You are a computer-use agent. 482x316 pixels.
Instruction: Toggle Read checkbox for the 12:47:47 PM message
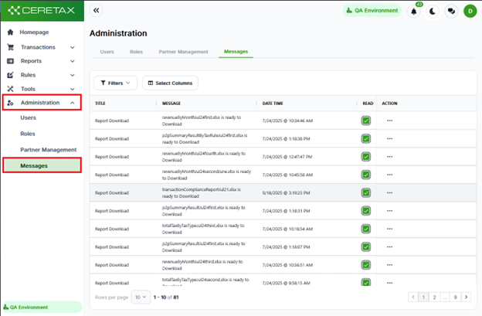(x=366, y=157)
